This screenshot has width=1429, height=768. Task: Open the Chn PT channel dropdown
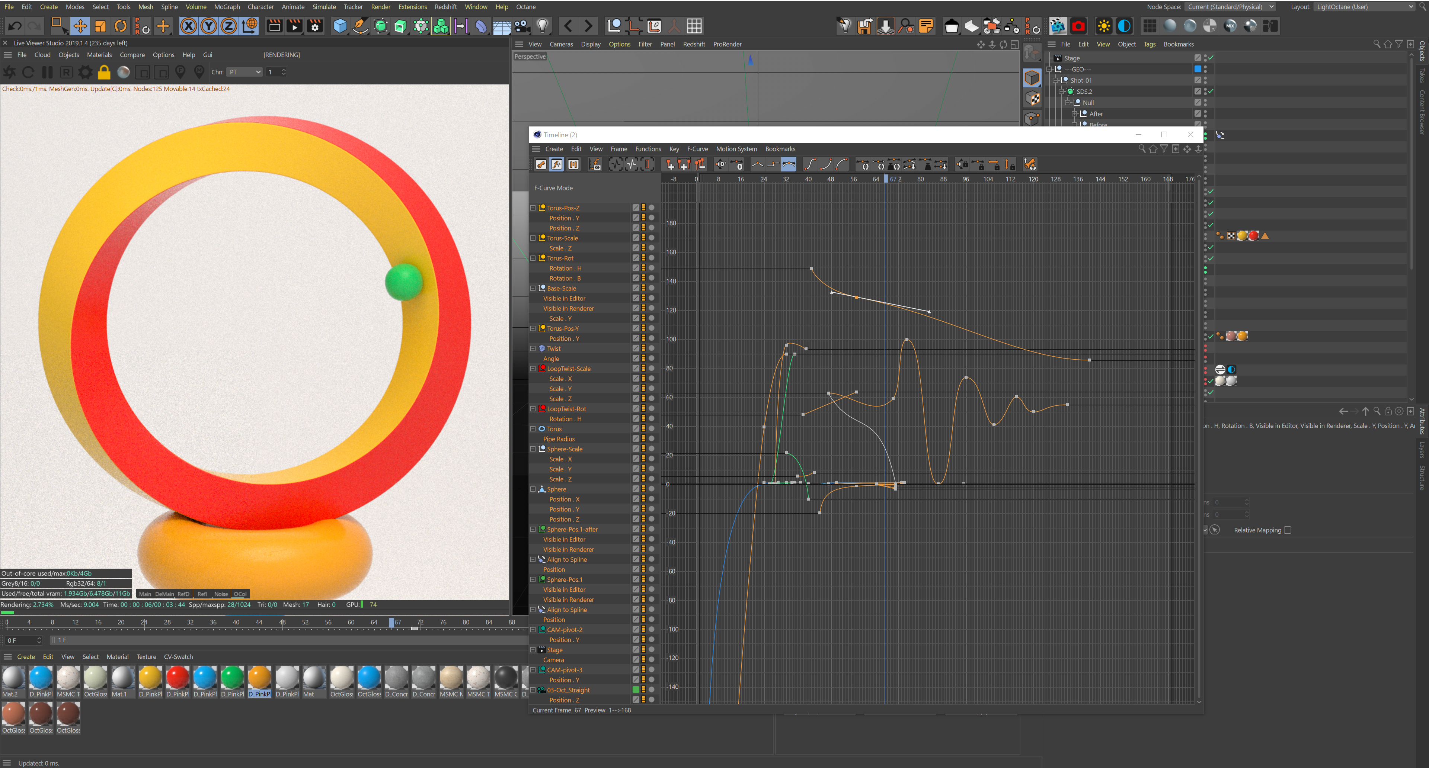tap(244, 72)
